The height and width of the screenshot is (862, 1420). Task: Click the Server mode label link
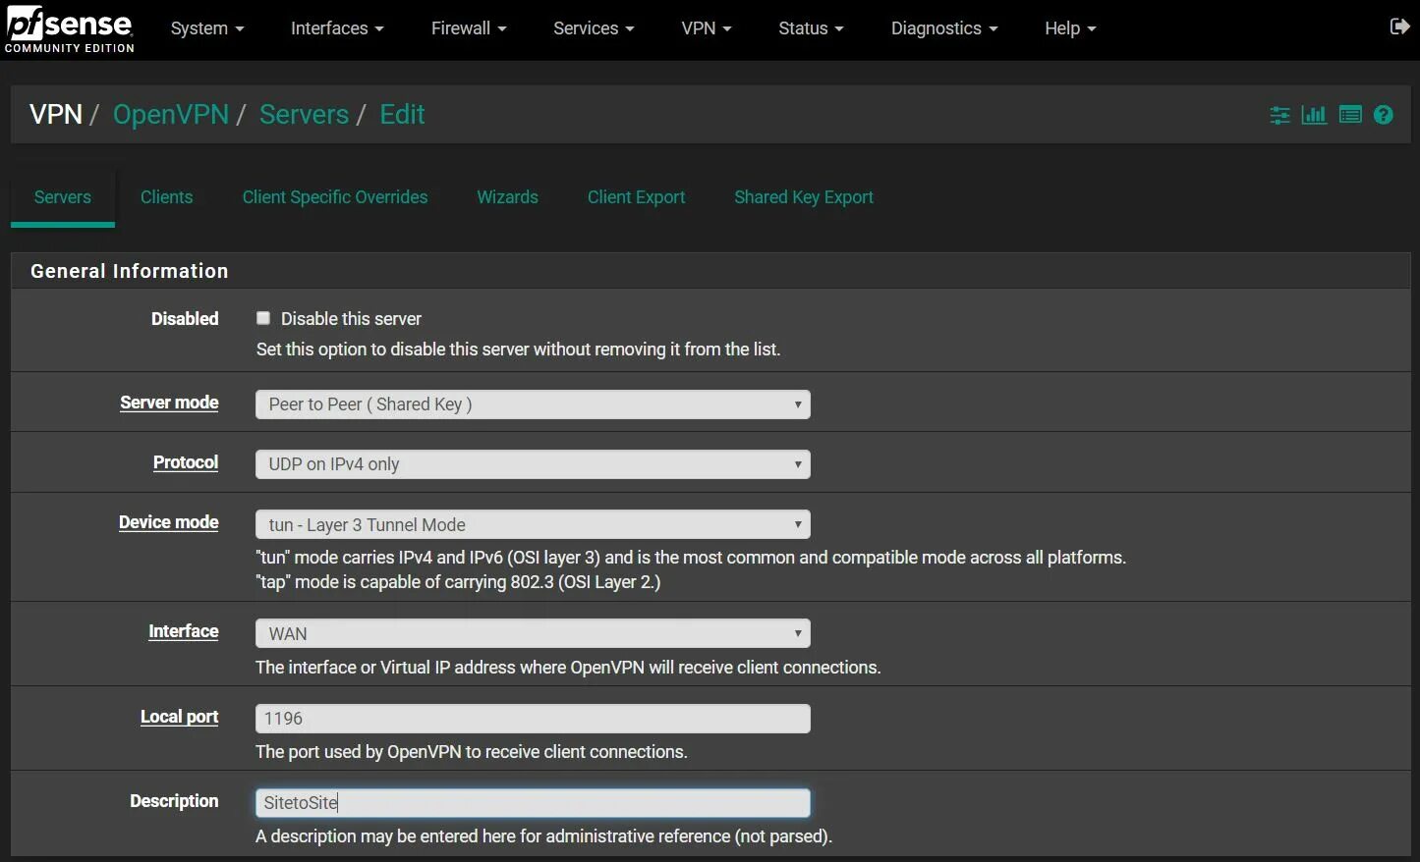[169, 403]
